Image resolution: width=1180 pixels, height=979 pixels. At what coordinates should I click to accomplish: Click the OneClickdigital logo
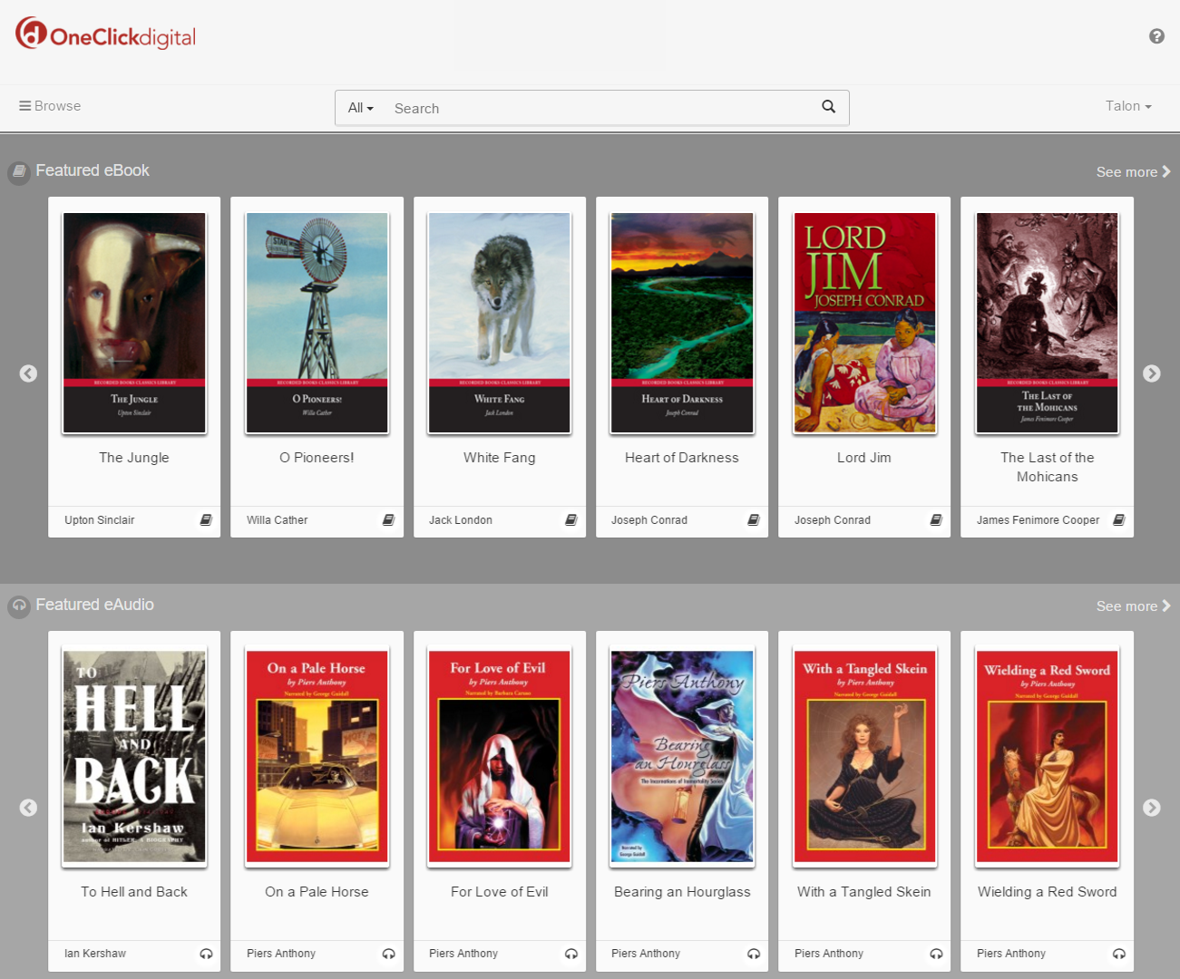105,34
